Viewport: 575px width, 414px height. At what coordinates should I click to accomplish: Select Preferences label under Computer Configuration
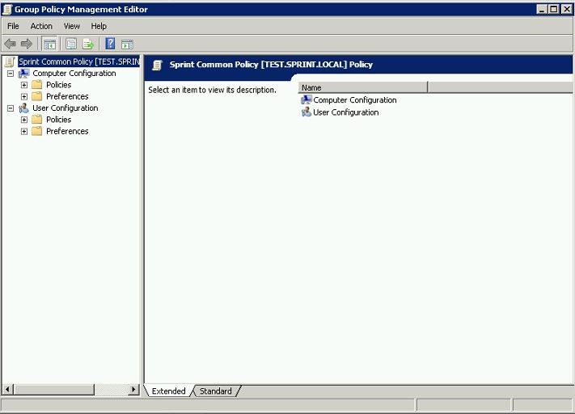67,96
